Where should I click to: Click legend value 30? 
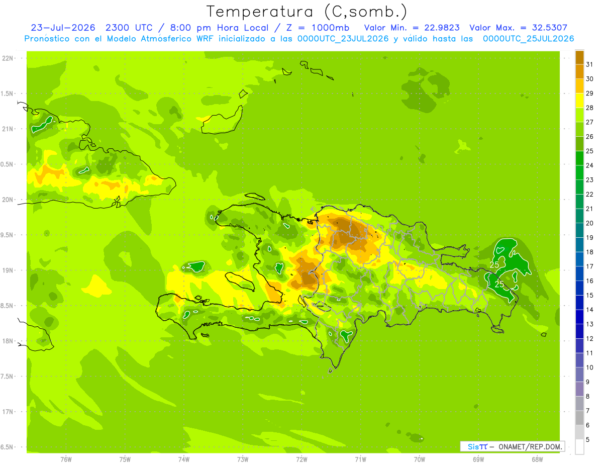(x=589, y=78)
